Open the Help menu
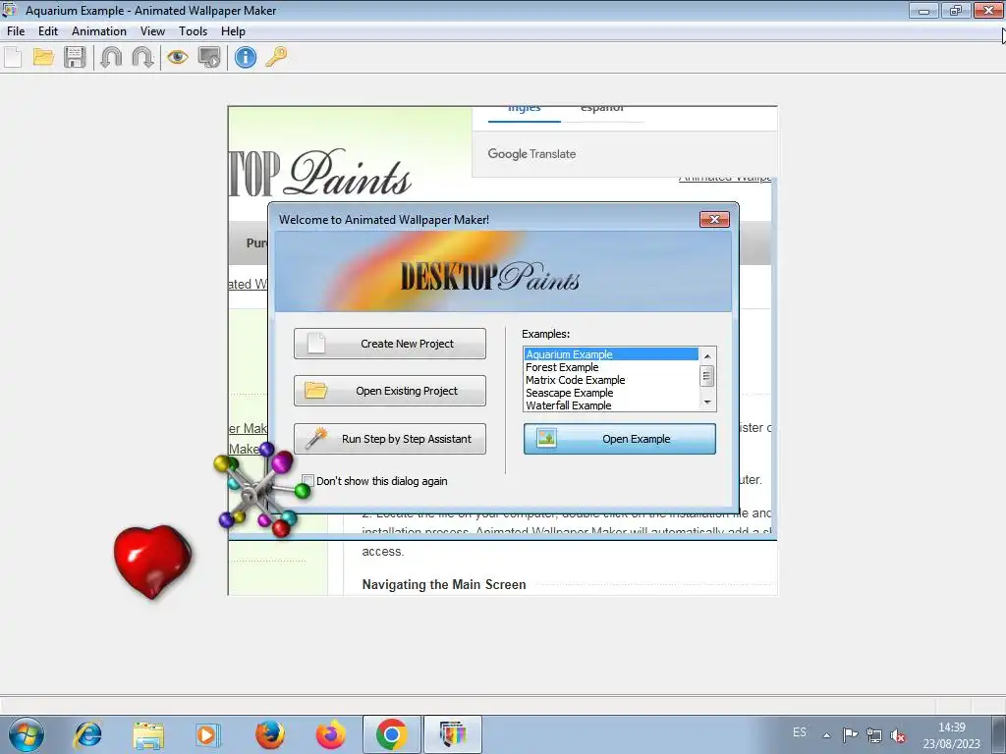 click(x=233, y=31)
